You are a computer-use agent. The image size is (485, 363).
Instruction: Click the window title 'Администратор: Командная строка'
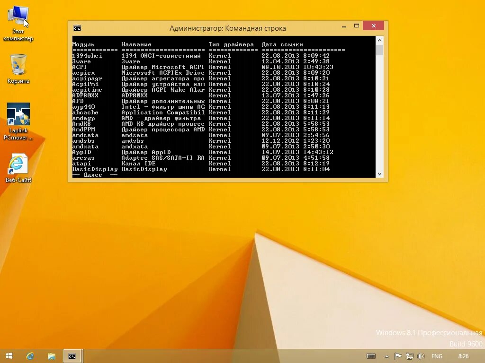pos(228,28)
